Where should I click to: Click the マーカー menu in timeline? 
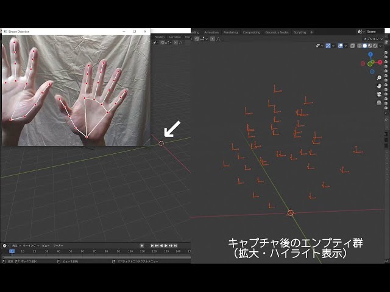click(x=58, y=246)
